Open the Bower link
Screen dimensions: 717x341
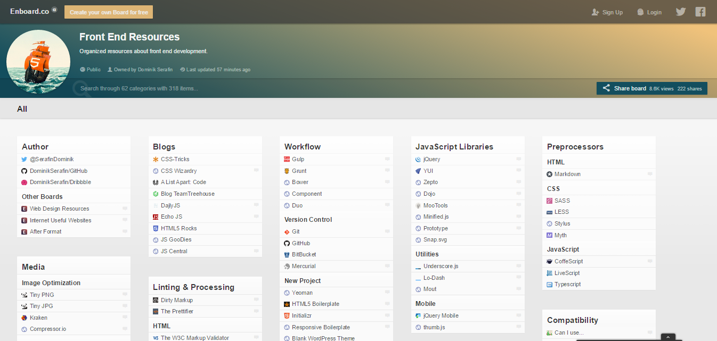[300, 182]
